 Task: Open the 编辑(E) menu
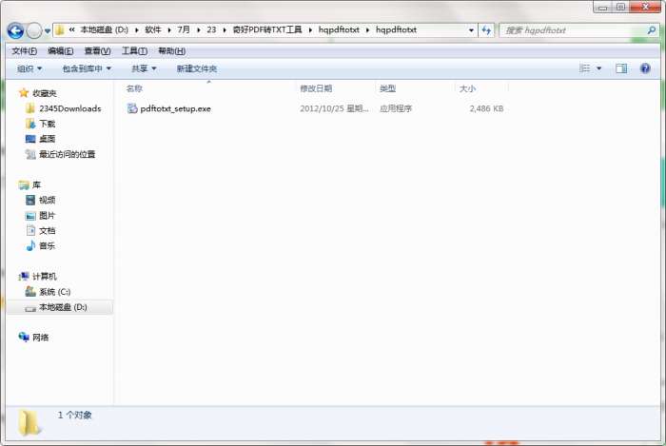[x=60, y=51]
